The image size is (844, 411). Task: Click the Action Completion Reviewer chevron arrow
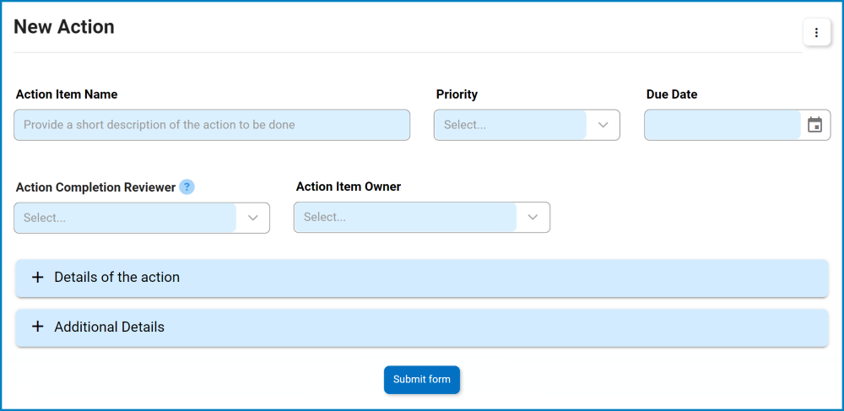click(252, 218)
